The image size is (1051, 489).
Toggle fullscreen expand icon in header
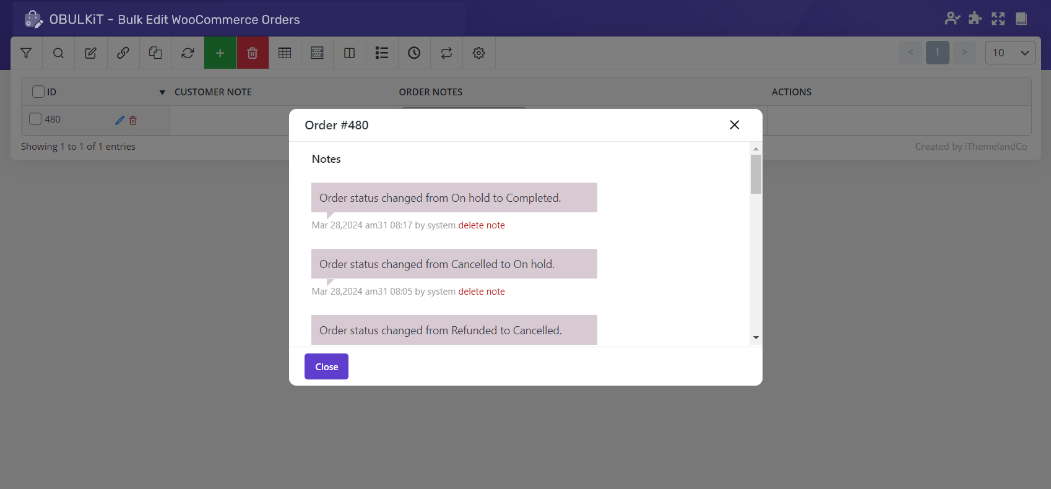coord(998,19)
